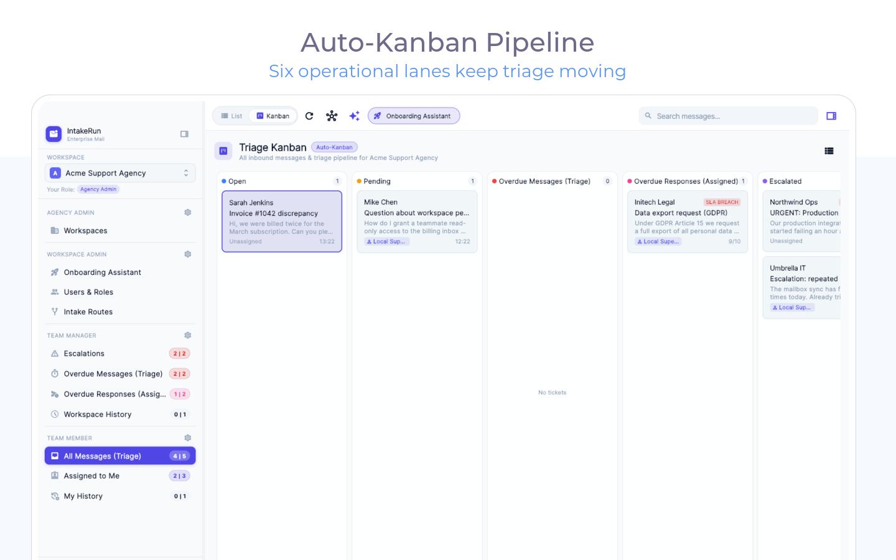This screenshot has height=560, width=896.
Task: Open Workspace History
Action: (120, 414)
